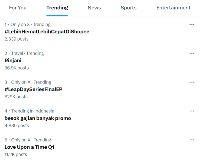Click the 829K posts count label
The width and height of the screenshot is (200, 160).
click(x=16, y=97)
